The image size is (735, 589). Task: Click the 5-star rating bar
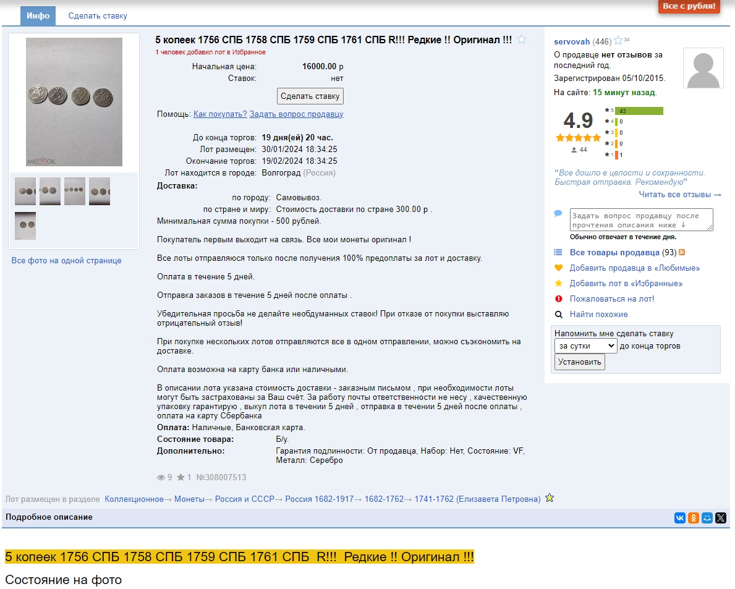click(x=639, y=111)
